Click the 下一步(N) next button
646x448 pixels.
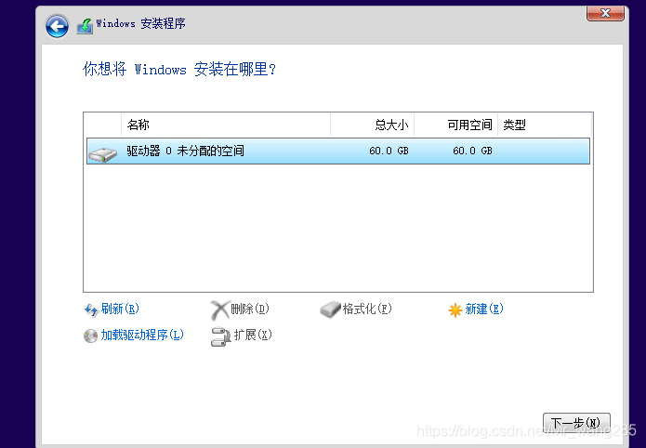pyautogui.click(x=576, y=423)
